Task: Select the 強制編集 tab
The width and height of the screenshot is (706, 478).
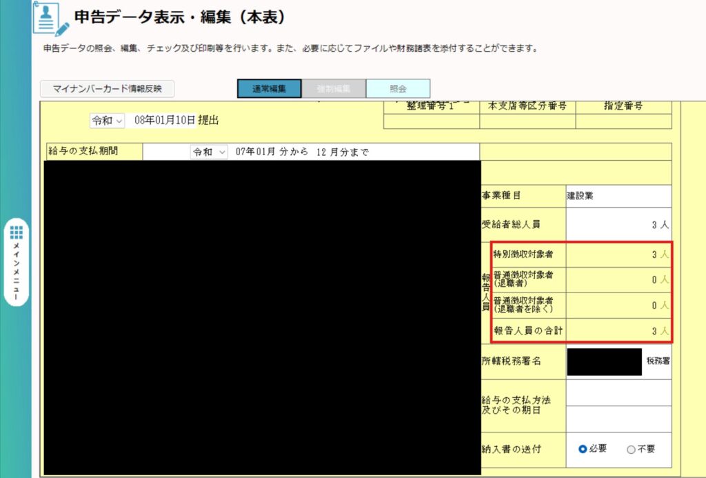Action: point(334,89)
